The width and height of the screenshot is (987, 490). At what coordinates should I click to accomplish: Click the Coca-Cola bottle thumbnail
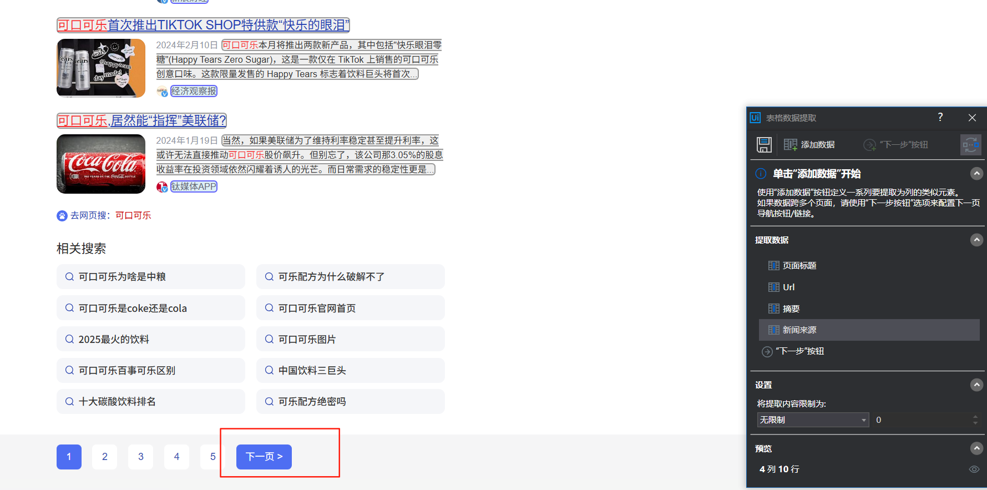[x=101, y=164]
